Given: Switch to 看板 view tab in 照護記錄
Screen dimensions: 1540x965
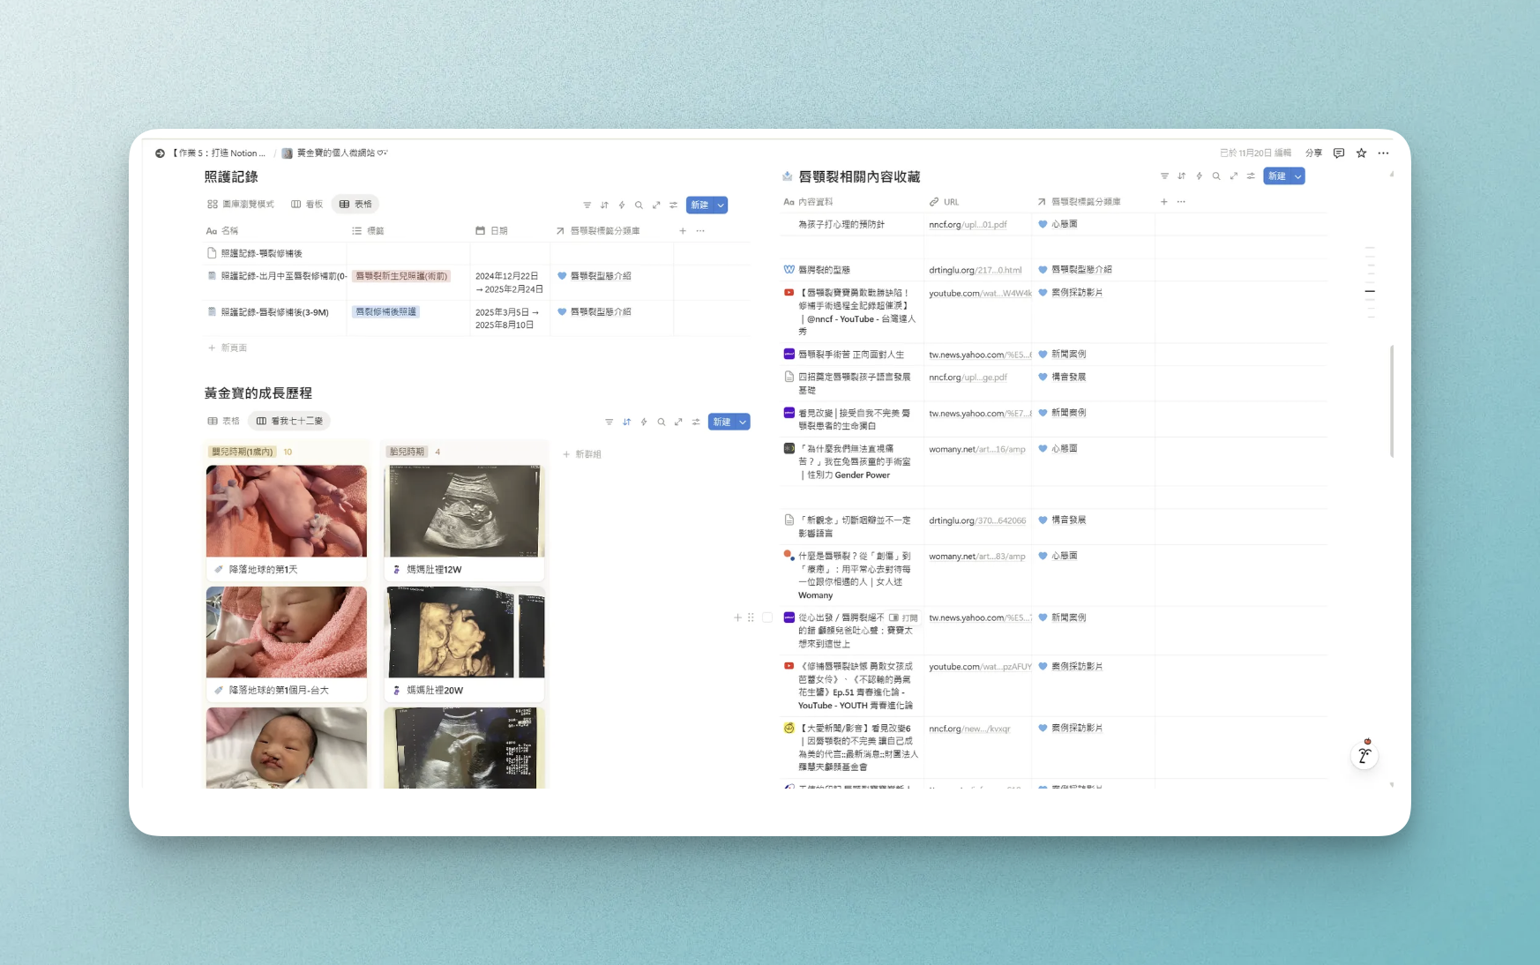Looking at the screenshot, I should [x=307, y=205].
